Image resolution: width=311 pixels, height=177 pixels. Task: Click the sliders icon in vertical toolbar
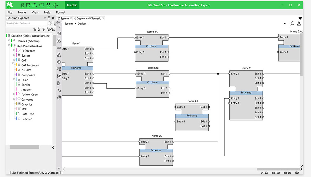click(59, 76)
